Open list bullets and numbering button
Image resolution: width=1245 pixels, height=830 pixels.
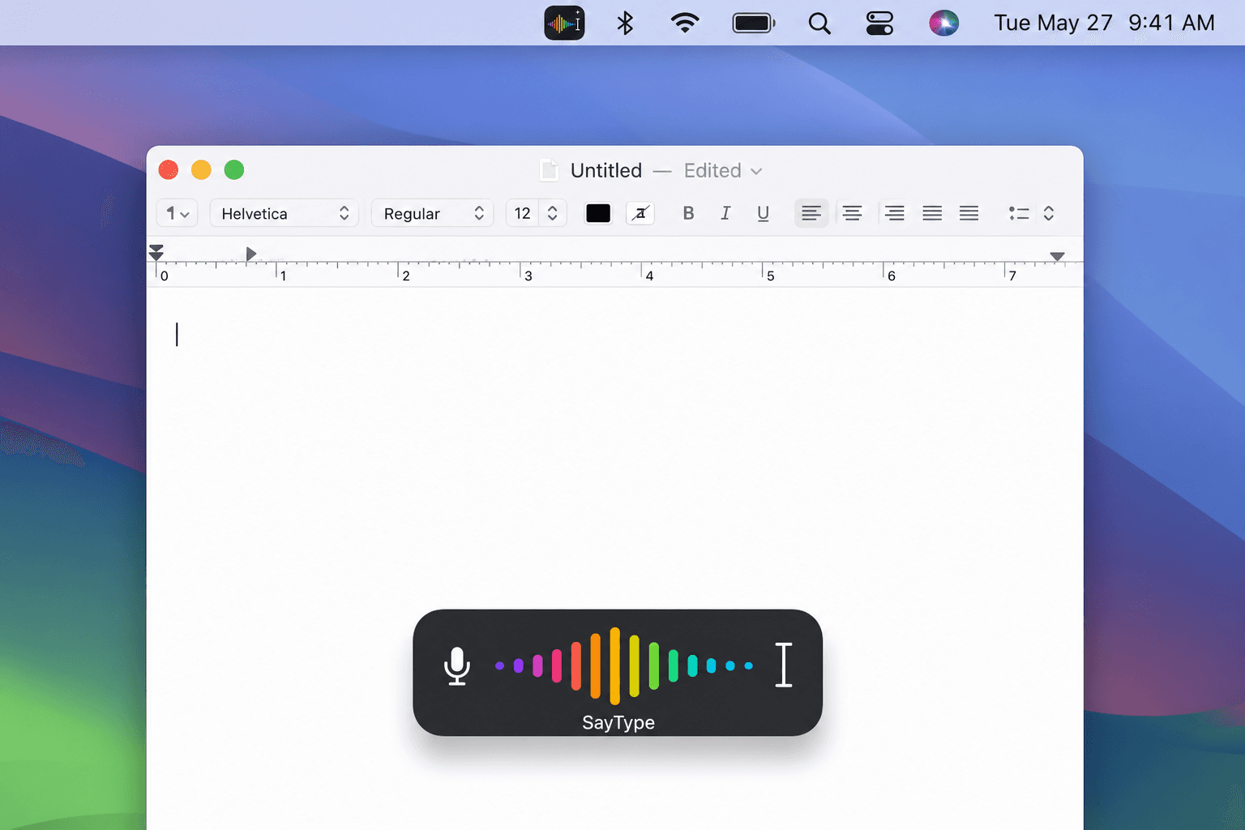click(x=1019, y=213)
